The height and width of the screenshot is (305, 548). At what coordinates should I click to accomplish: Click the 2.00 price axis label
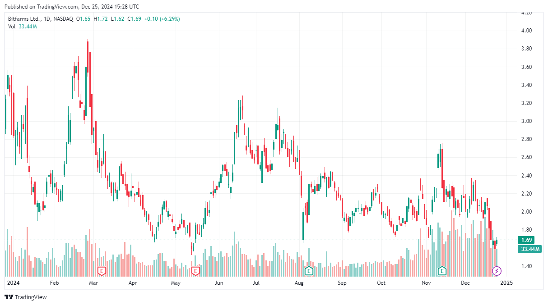click(527, 212)
